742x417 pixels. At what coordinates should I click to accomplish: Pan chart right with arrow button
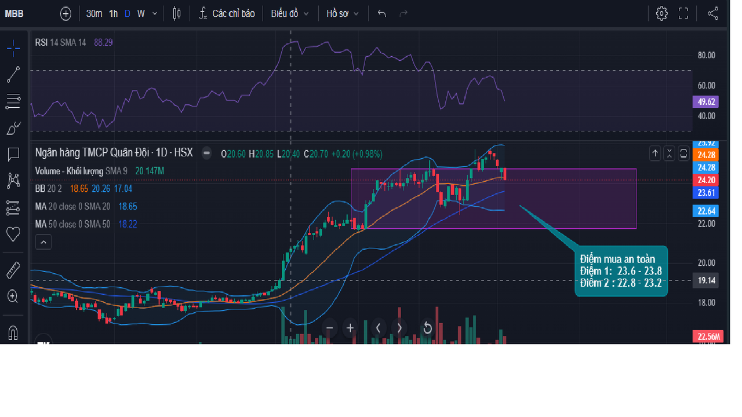399,328
